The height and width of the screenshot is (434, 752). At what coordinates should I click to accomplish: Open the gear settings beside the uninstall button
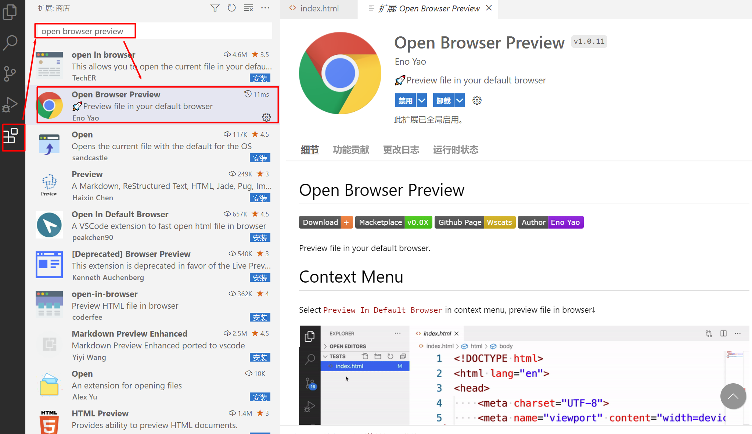(x=477, y=100)
